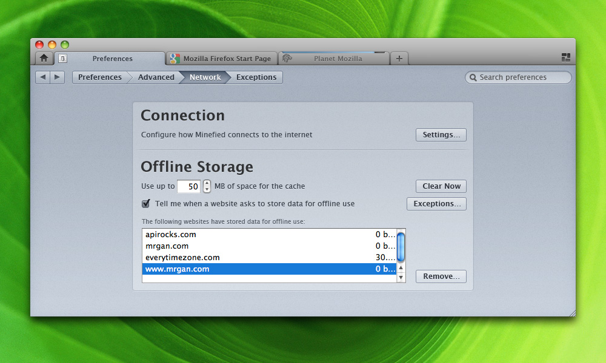The image size is (606, 363).
Task: Switch to Mozilla Firefox Start Page tab
Action: click(227, 59)
